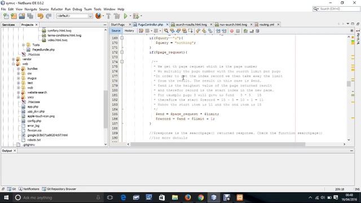361x203 pixels.
Task: Click the Clean and Build icon
Action: pos(117,16)
